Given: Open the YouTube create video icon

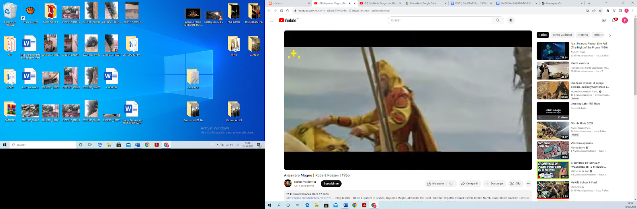Looking at the screenshot, I should click(604, 20).
